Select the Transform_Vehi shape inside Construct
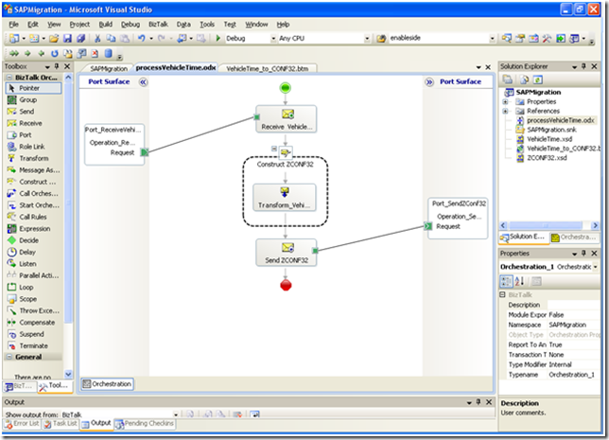This screenshot has width=609, height=440. pyautogui.click(x=286, y=199)
